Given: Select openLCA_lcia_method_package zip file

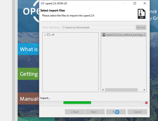Looking at the screenshot, I should 124,35.
